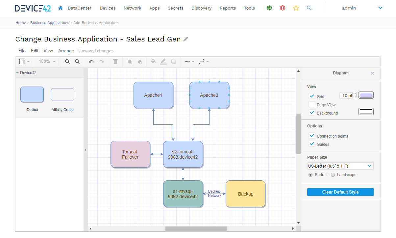
Task: Click the home icon in navbar
Action: click(60, 8)
